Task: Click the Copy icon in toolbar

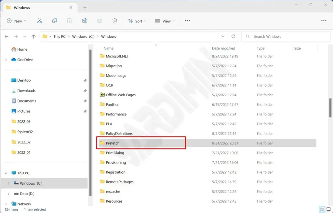Action: point(55,21)
